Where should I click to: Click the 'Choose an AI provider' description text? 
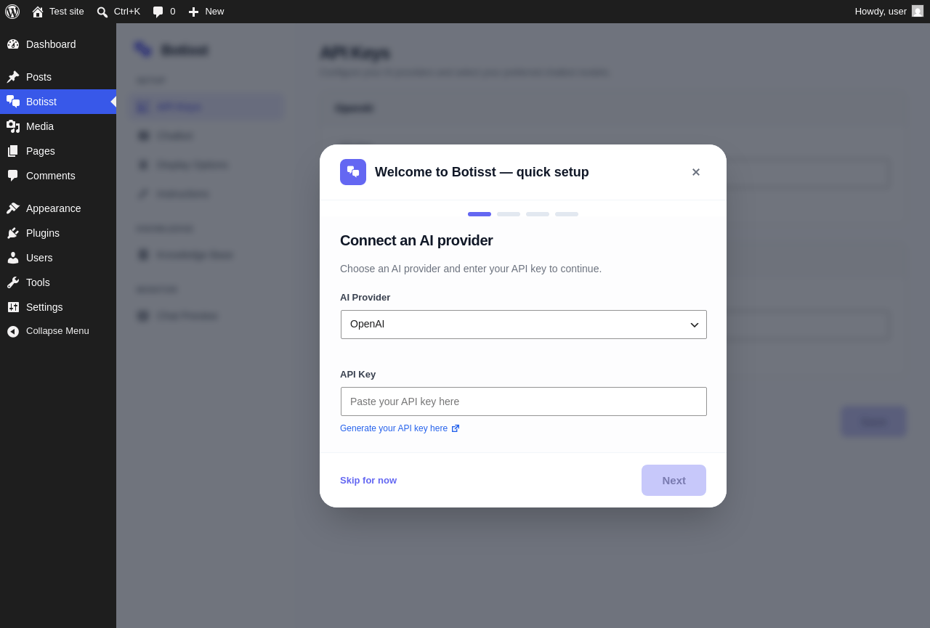tap(471, 269)
